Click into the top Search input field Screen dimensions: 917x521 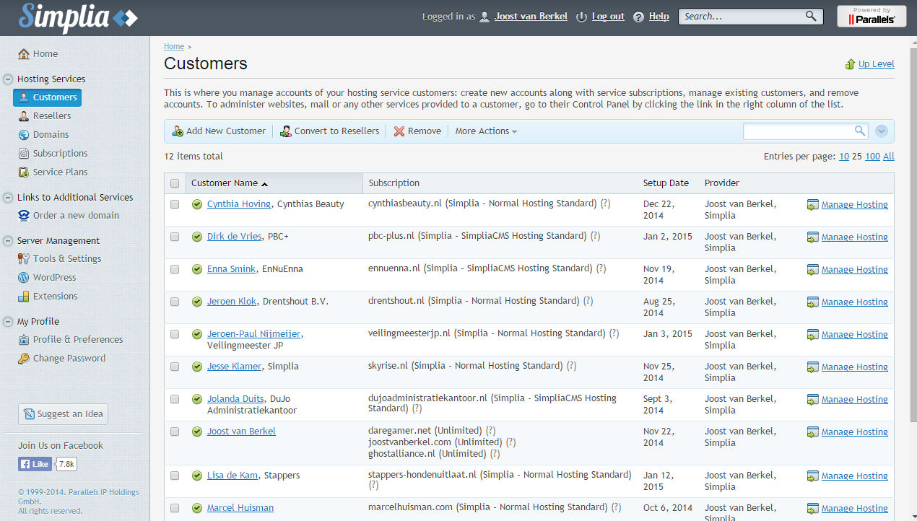tap(742, 16)
